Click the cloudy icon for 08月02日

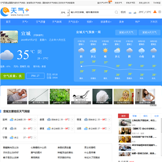[153, 50]
